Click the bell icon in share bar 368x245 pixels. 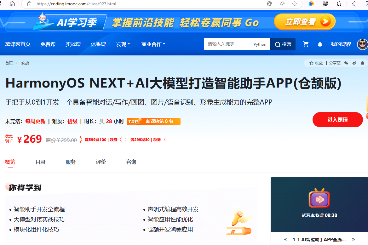(362, 63)
